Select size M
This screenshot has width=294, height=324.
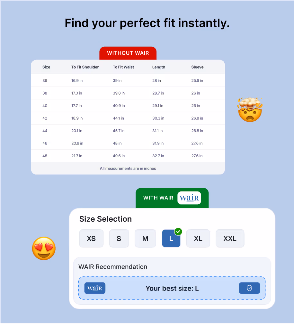[x=145, y=238]
